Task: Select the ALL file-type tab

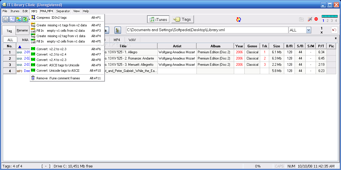Action: tap(10, 40)
